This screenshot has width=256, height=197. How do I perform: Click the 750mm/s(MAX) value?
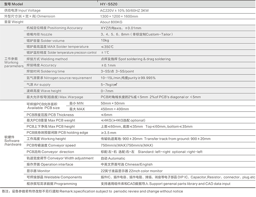click(127, 145)
